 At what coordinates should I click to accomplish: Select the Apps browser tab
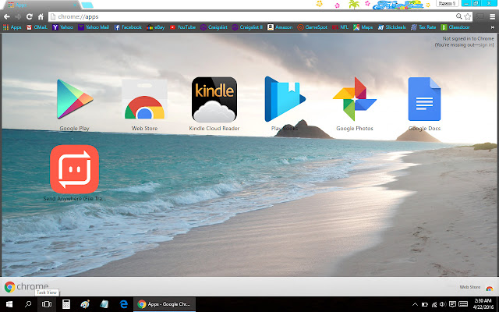pyautogui.click(x=41, y=5)
